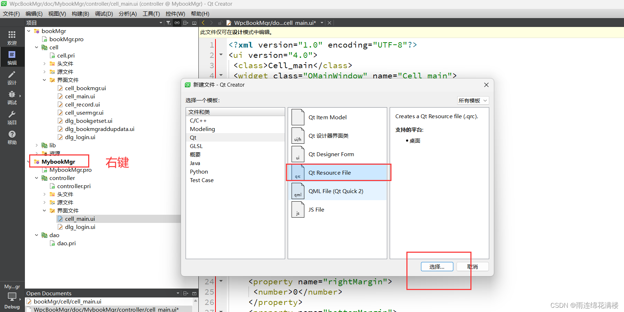624x312 pixels.
Task: Open the 项目 pane view dropdown
Action: pos(161,23)
